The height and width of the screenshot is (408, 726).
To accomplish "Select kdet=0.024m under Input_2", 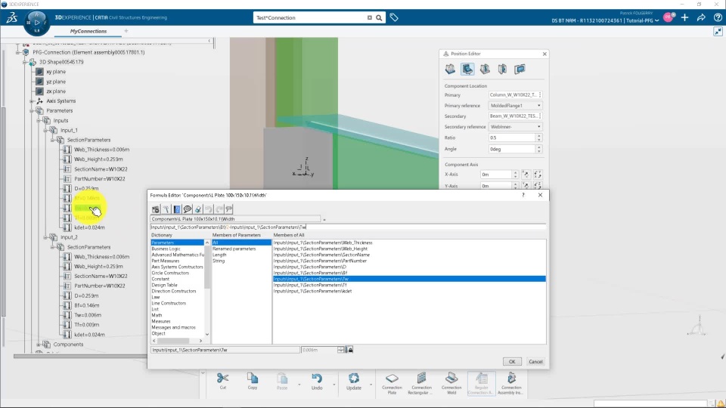I will [89, 335].
